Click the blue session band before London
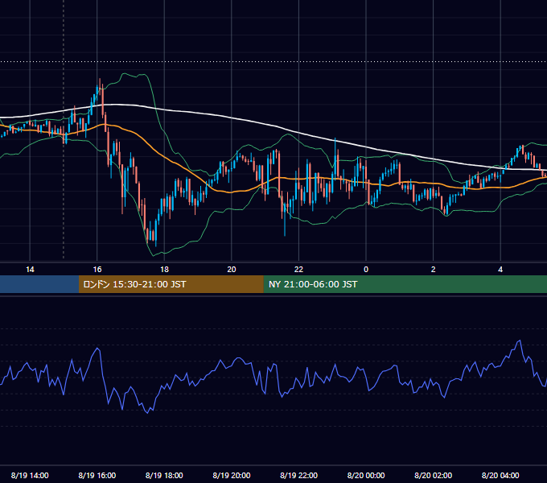 pyautogui.click(x=39, y=284)
